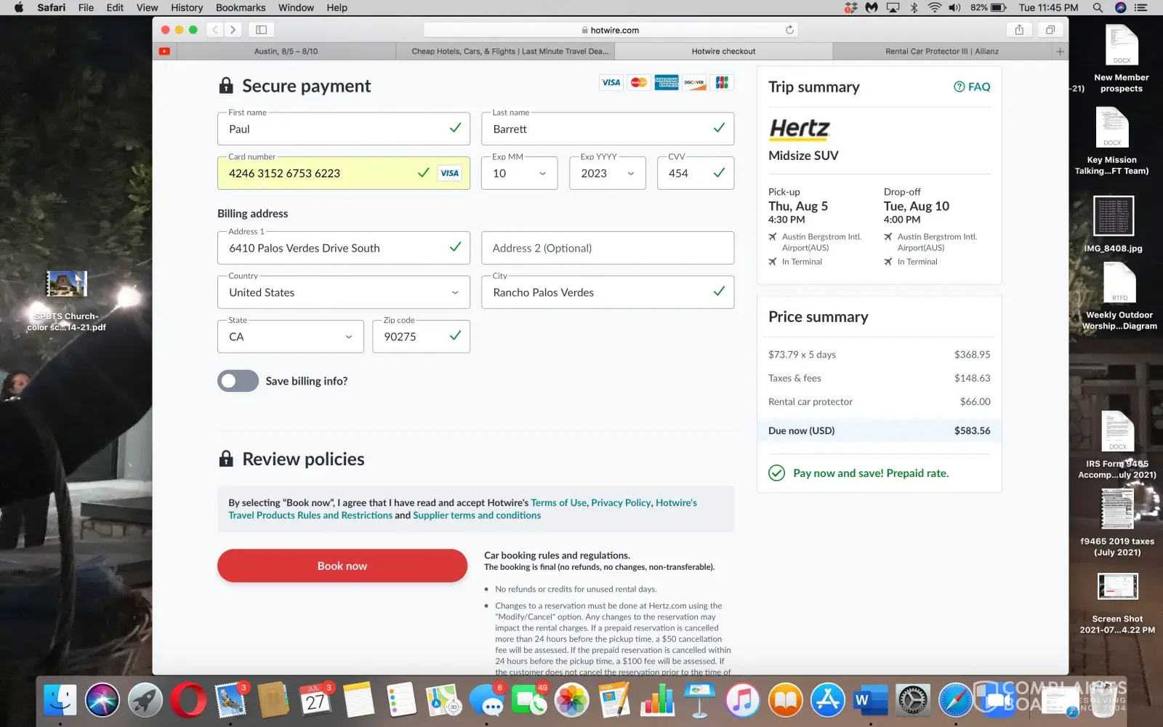The height and width of the screenshot is (727, 1163).
Task: Switch to Rental Car Protector Allianz tab
Action: coord(941,52)
